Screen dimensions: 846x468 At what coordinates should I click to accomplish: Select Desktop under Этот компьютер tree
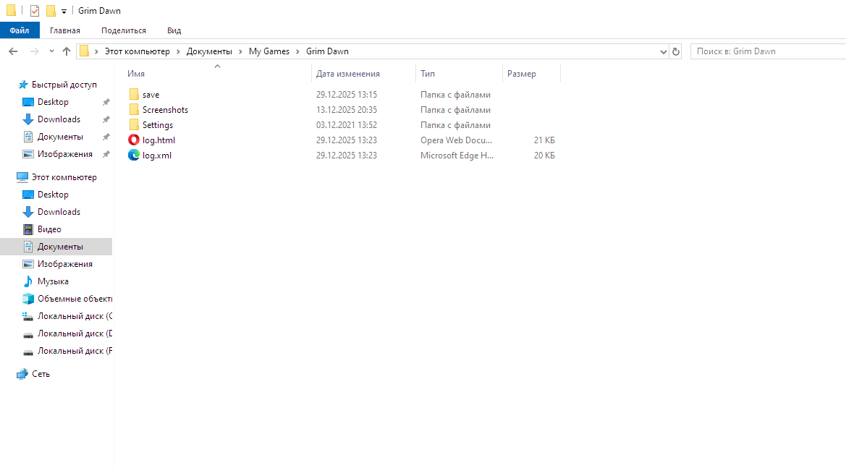53,195
